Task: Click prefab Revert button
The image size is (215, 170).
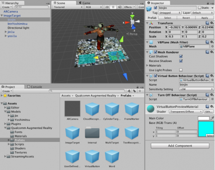Action: [x=186, y=18]
